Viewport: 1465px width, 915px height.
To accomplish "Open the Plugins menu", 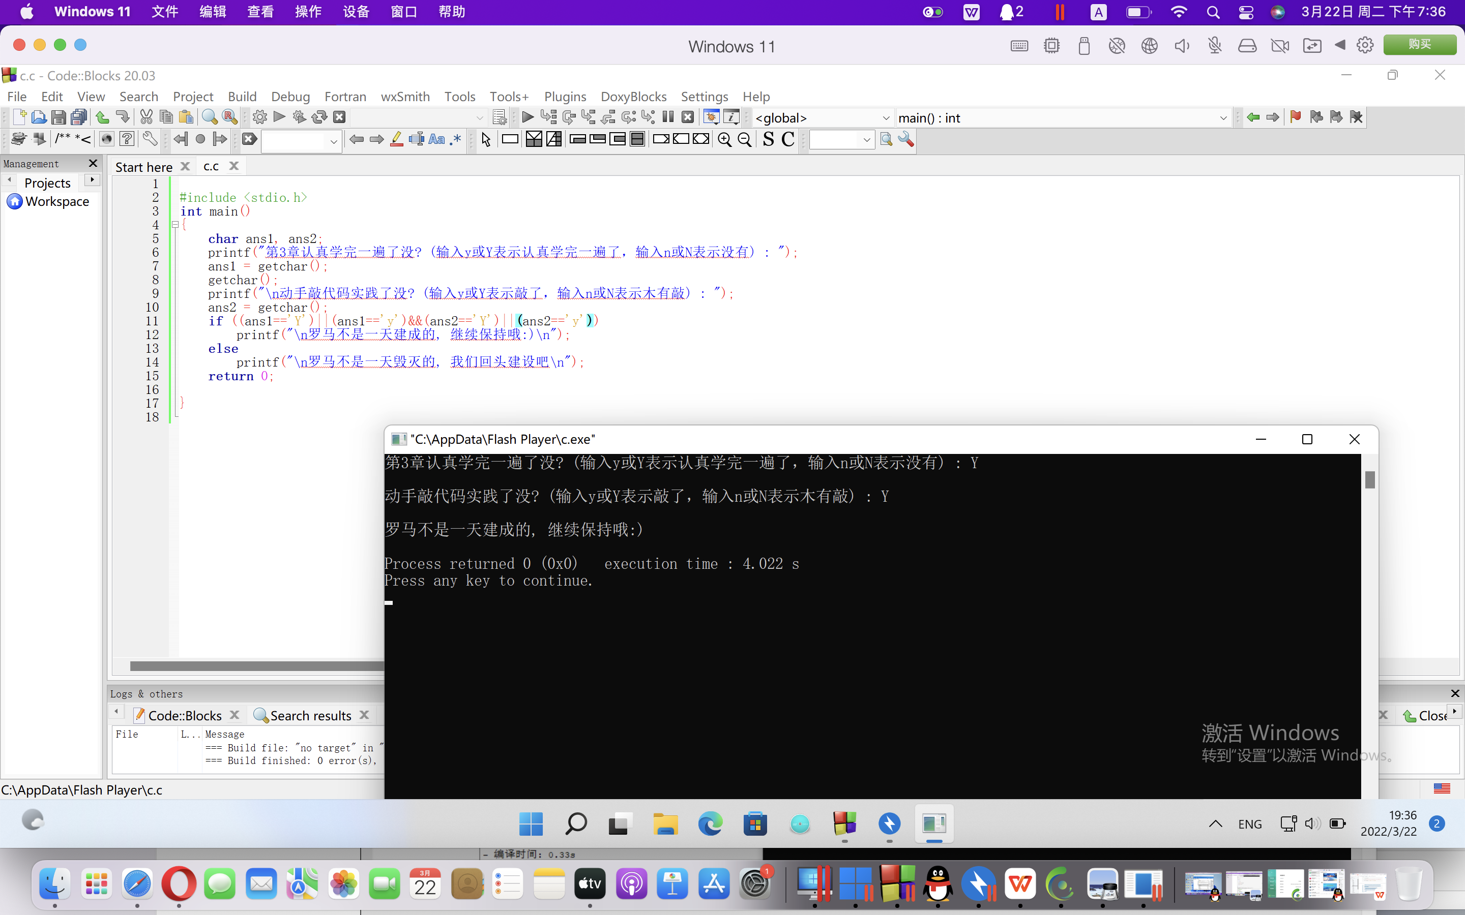I will tap(564, 97).
